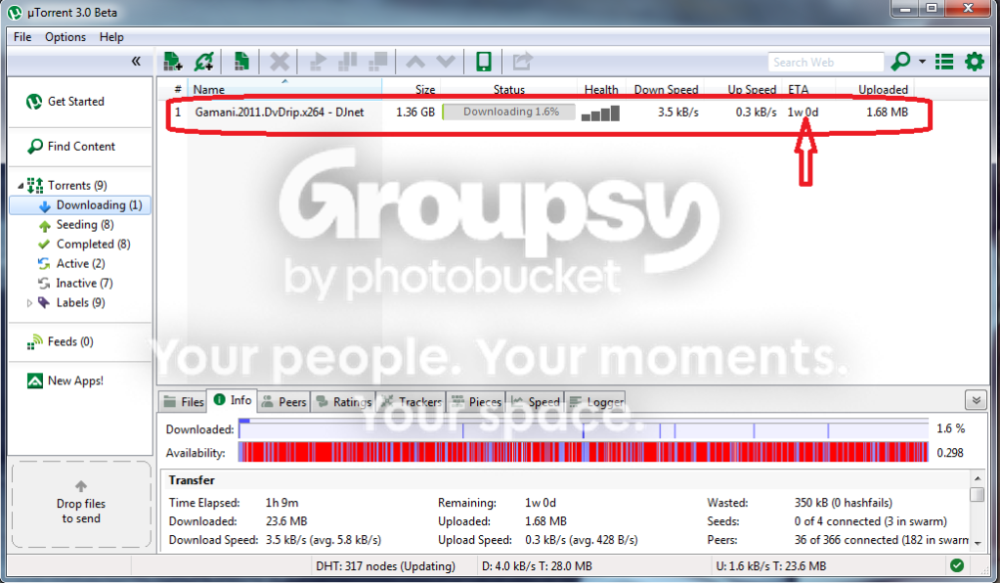1000x583 pixels.
Task: Switch to the Trackers tab
Action: pos(412,402)
